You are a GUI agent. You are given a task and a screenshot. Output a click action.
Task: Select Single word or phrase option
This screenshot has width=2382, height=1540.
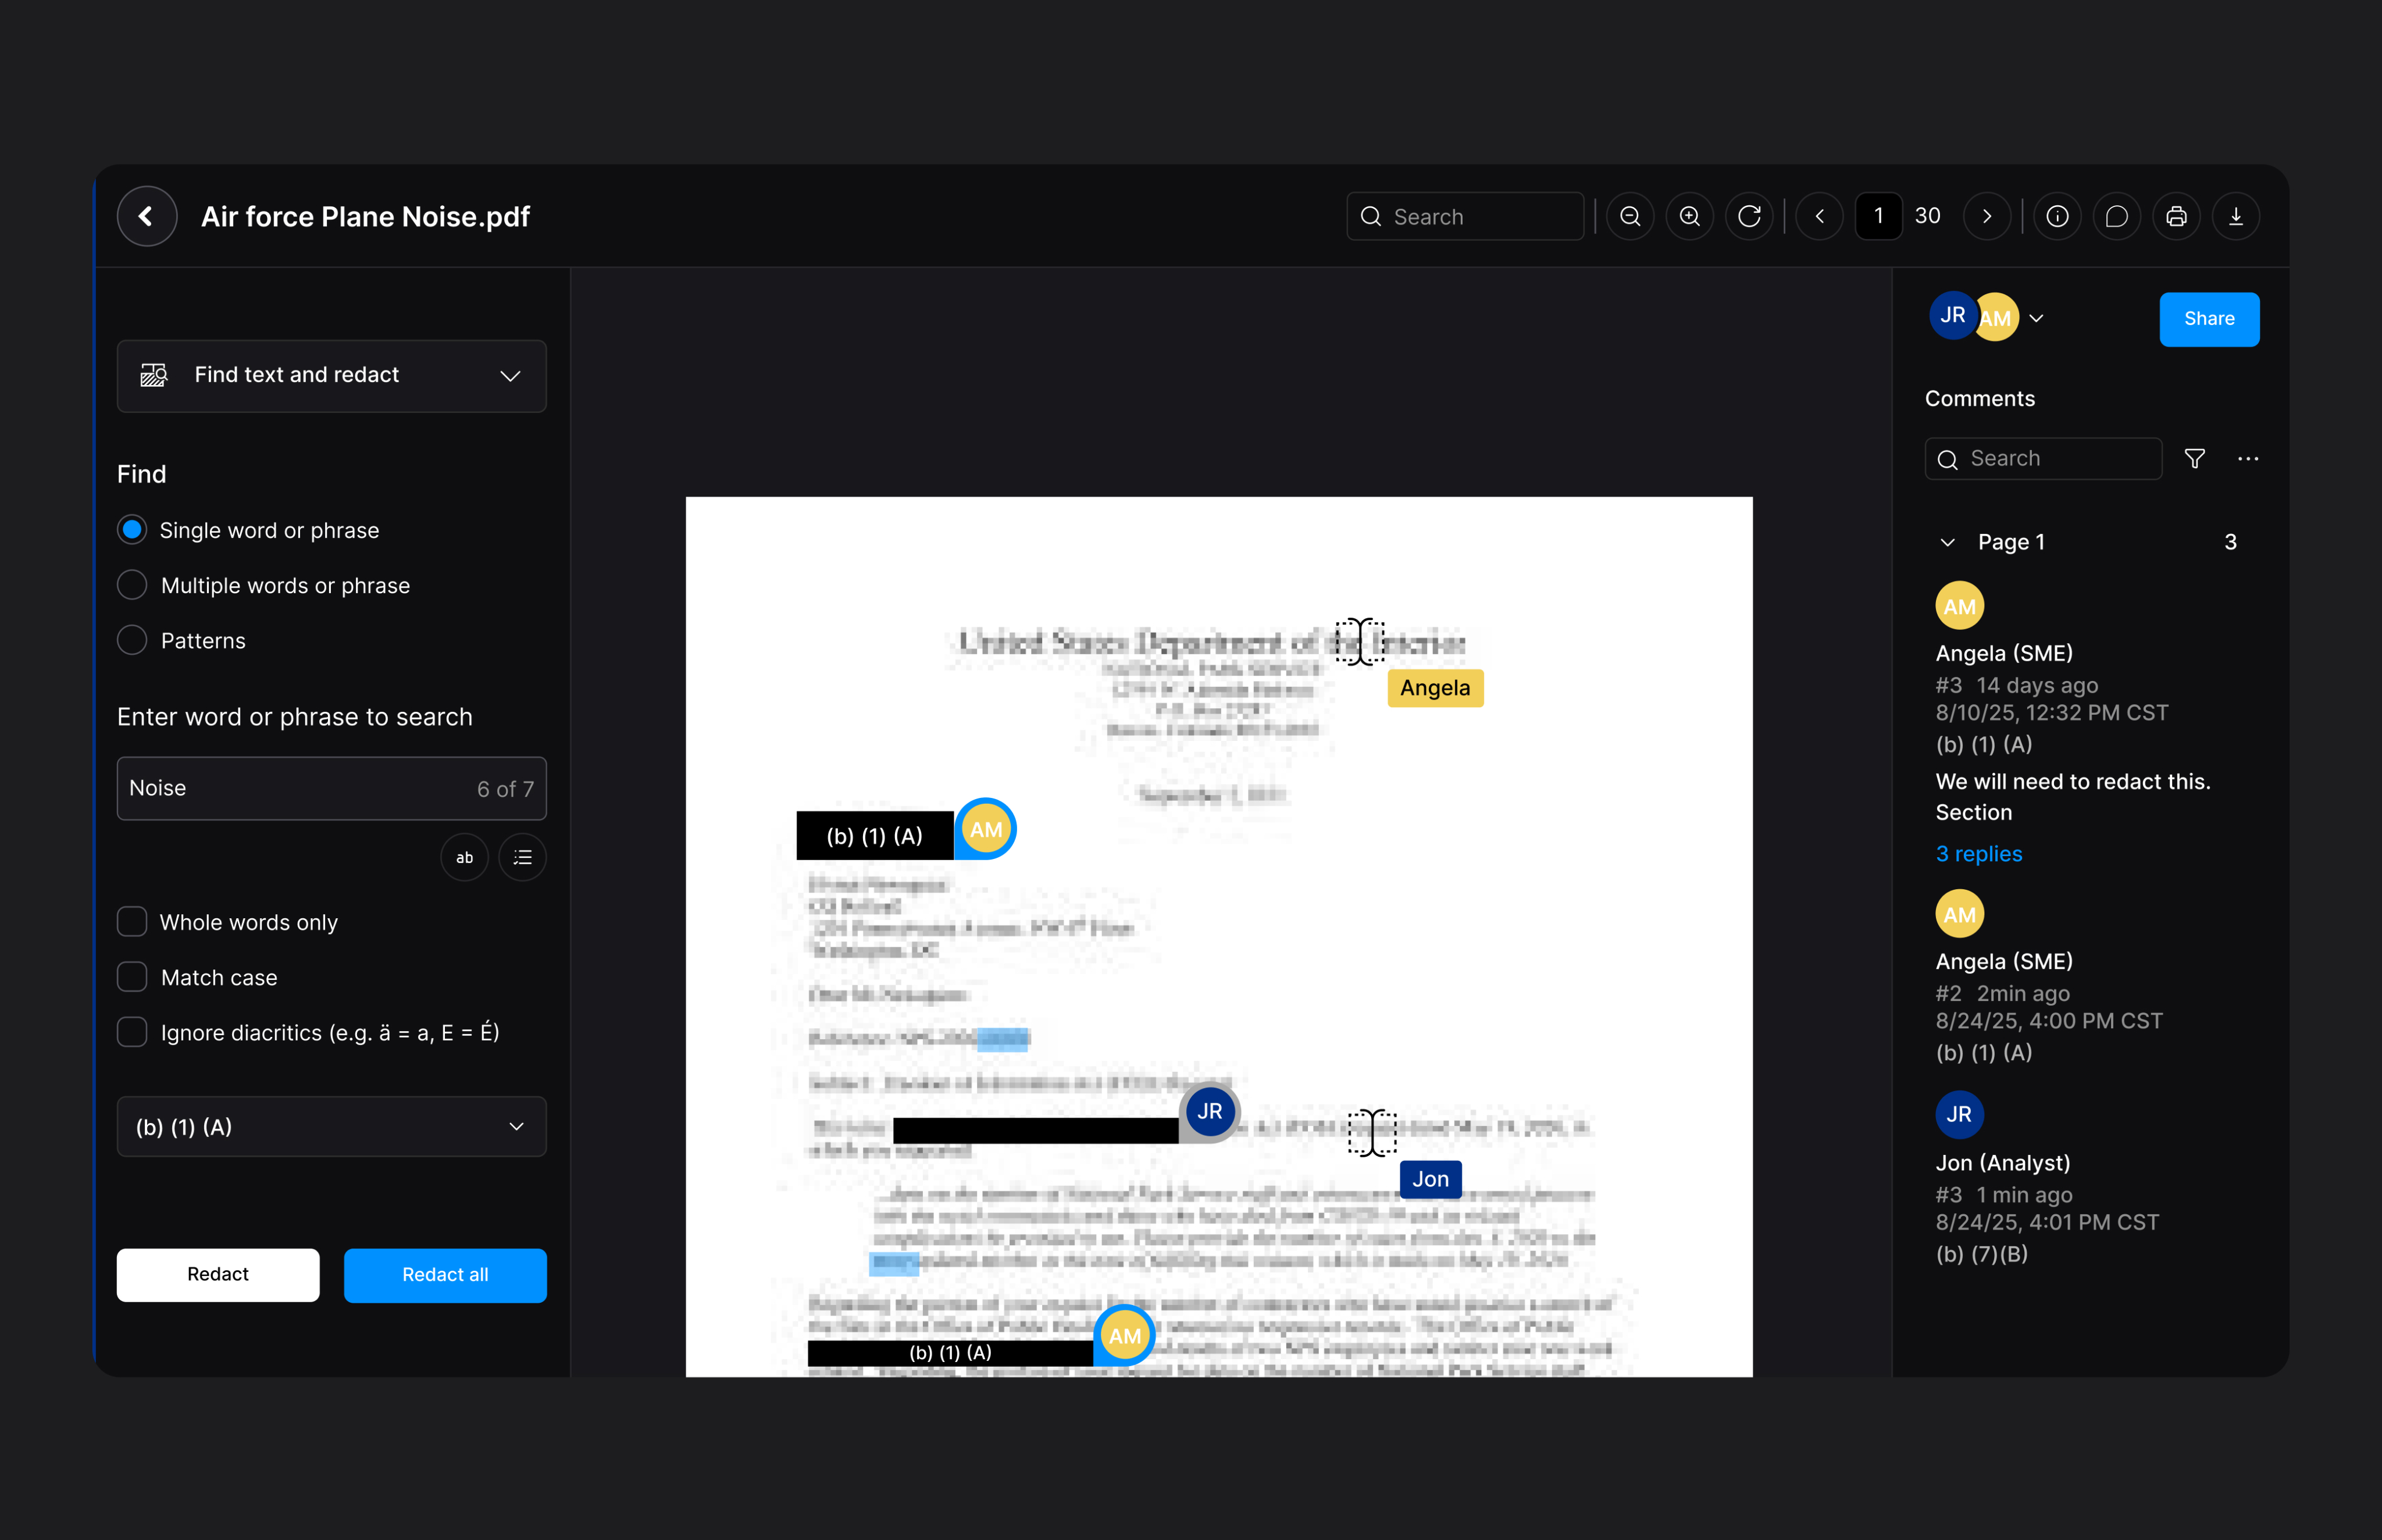point(132,530)
